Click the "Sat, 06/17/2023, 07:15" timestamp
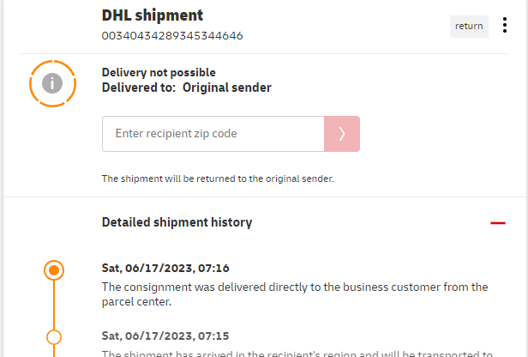 (x=165, y=335)
